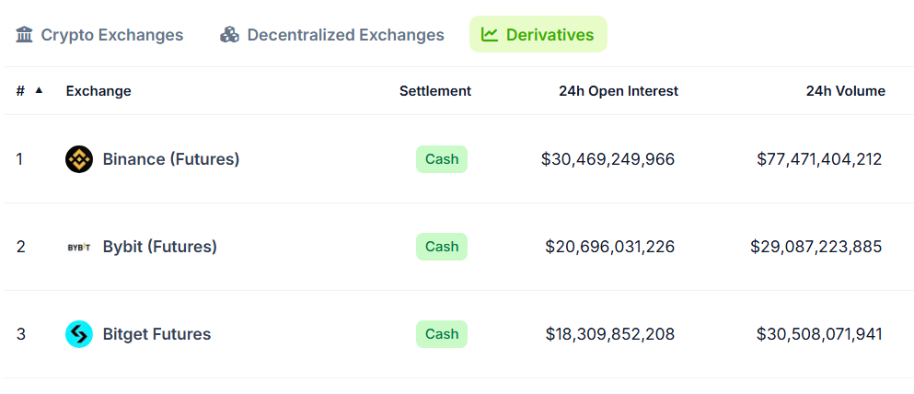Click the cubes icon beside Decentralized Exchanges

[x=229, y=35]
